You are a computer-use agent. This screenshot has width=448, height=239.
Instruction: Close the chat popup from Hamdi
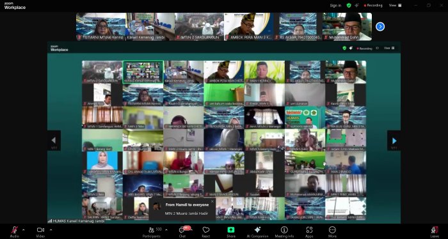(x=212, y=201)
